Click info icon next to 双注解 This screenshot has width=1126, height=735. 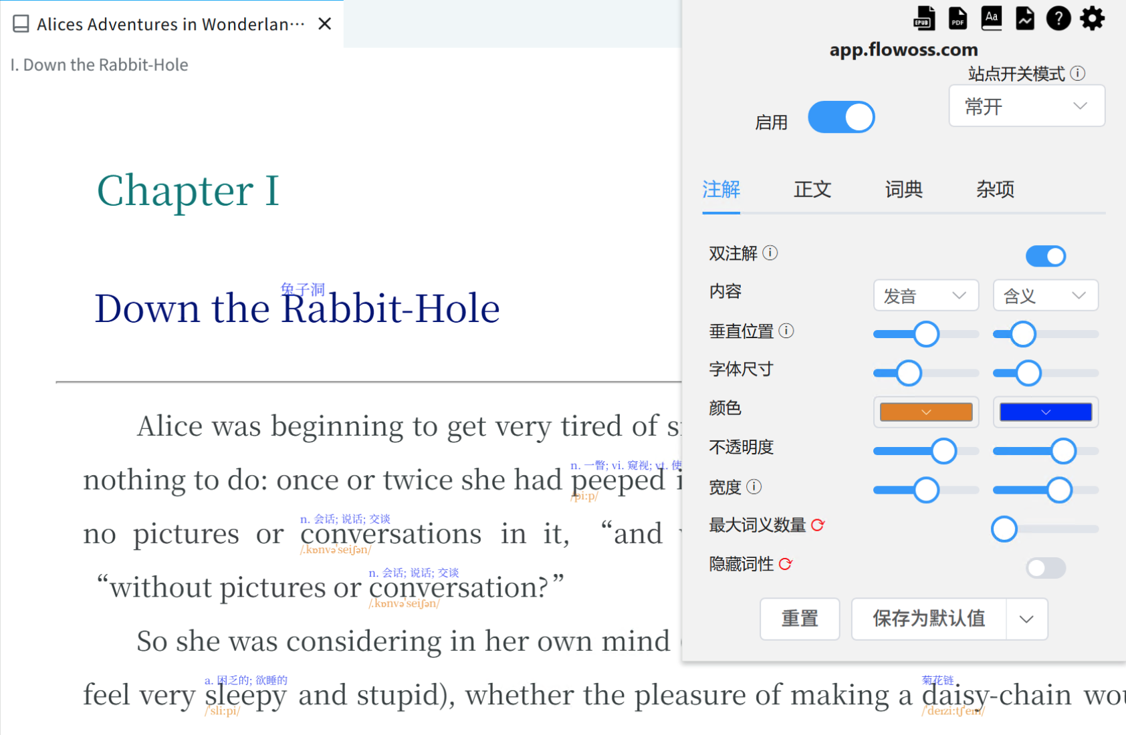pos(770,253)
